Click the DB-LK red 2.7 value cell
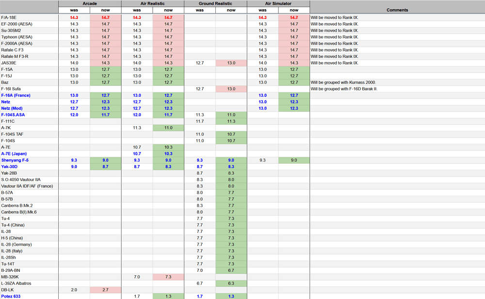 tap(105, 289)
